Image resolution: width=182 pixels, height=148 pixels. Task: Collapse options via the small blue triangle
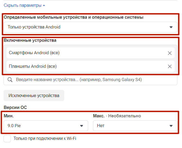(x=44, y=5)
